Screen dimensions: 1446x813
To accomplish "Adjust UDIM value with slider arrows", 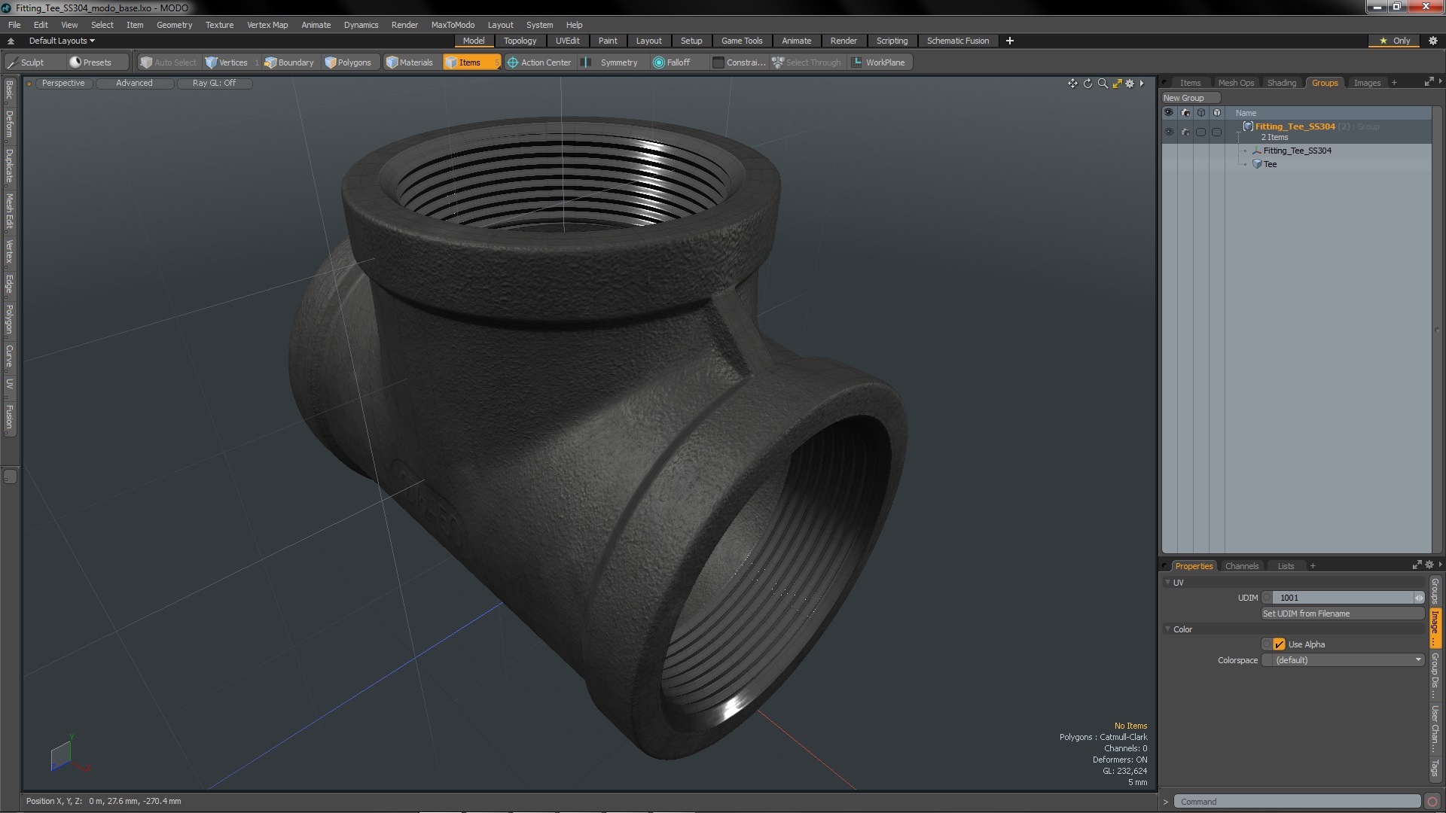I will [1419, 598].
